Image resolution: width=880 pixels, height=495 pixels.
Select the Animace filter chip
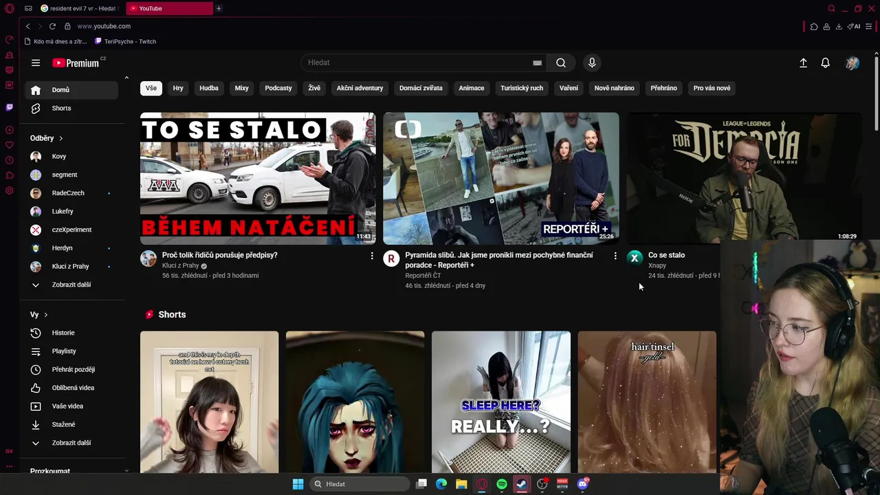472,88
